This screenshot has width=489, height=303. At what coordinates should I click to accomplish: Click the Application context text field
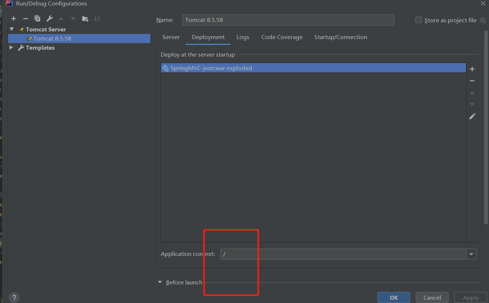pyautogui.click(x=343, y=254)
